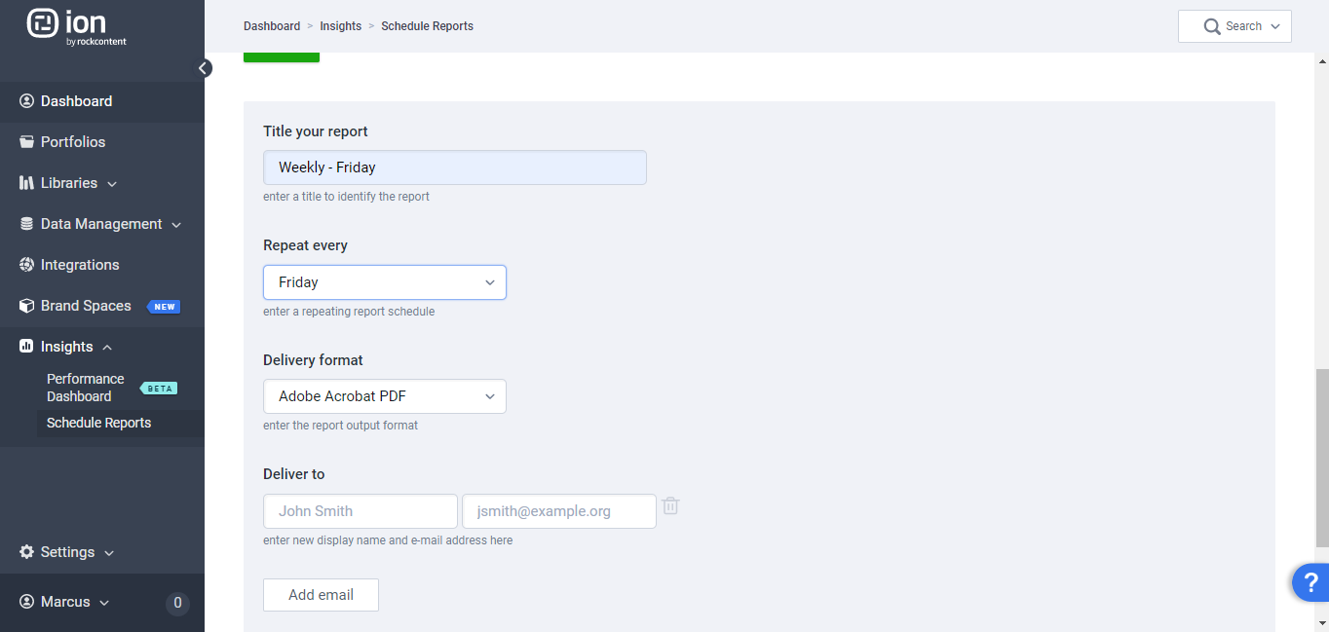Follow the Dashboard breadcrumb link
1329x632 pixels.
[x=272, y=26]
